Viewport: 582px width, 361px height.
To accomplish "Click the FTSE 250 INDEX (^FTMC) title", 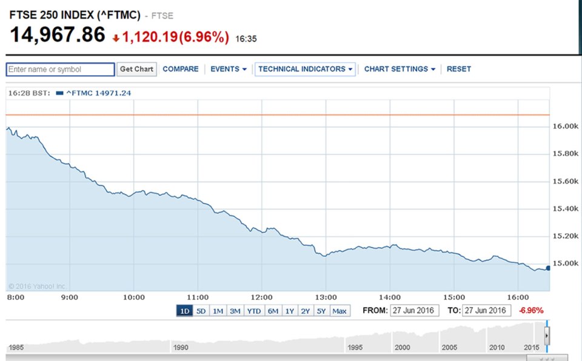I will pyautogui.click(x=75, y=15).
